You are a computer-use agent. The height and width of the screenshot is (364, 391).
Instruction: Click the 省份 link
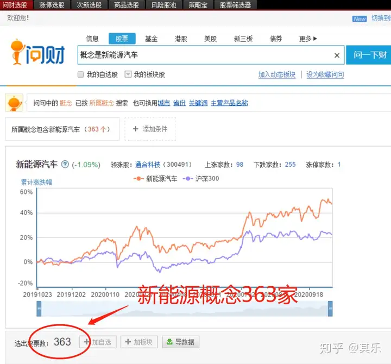[180, 103]
